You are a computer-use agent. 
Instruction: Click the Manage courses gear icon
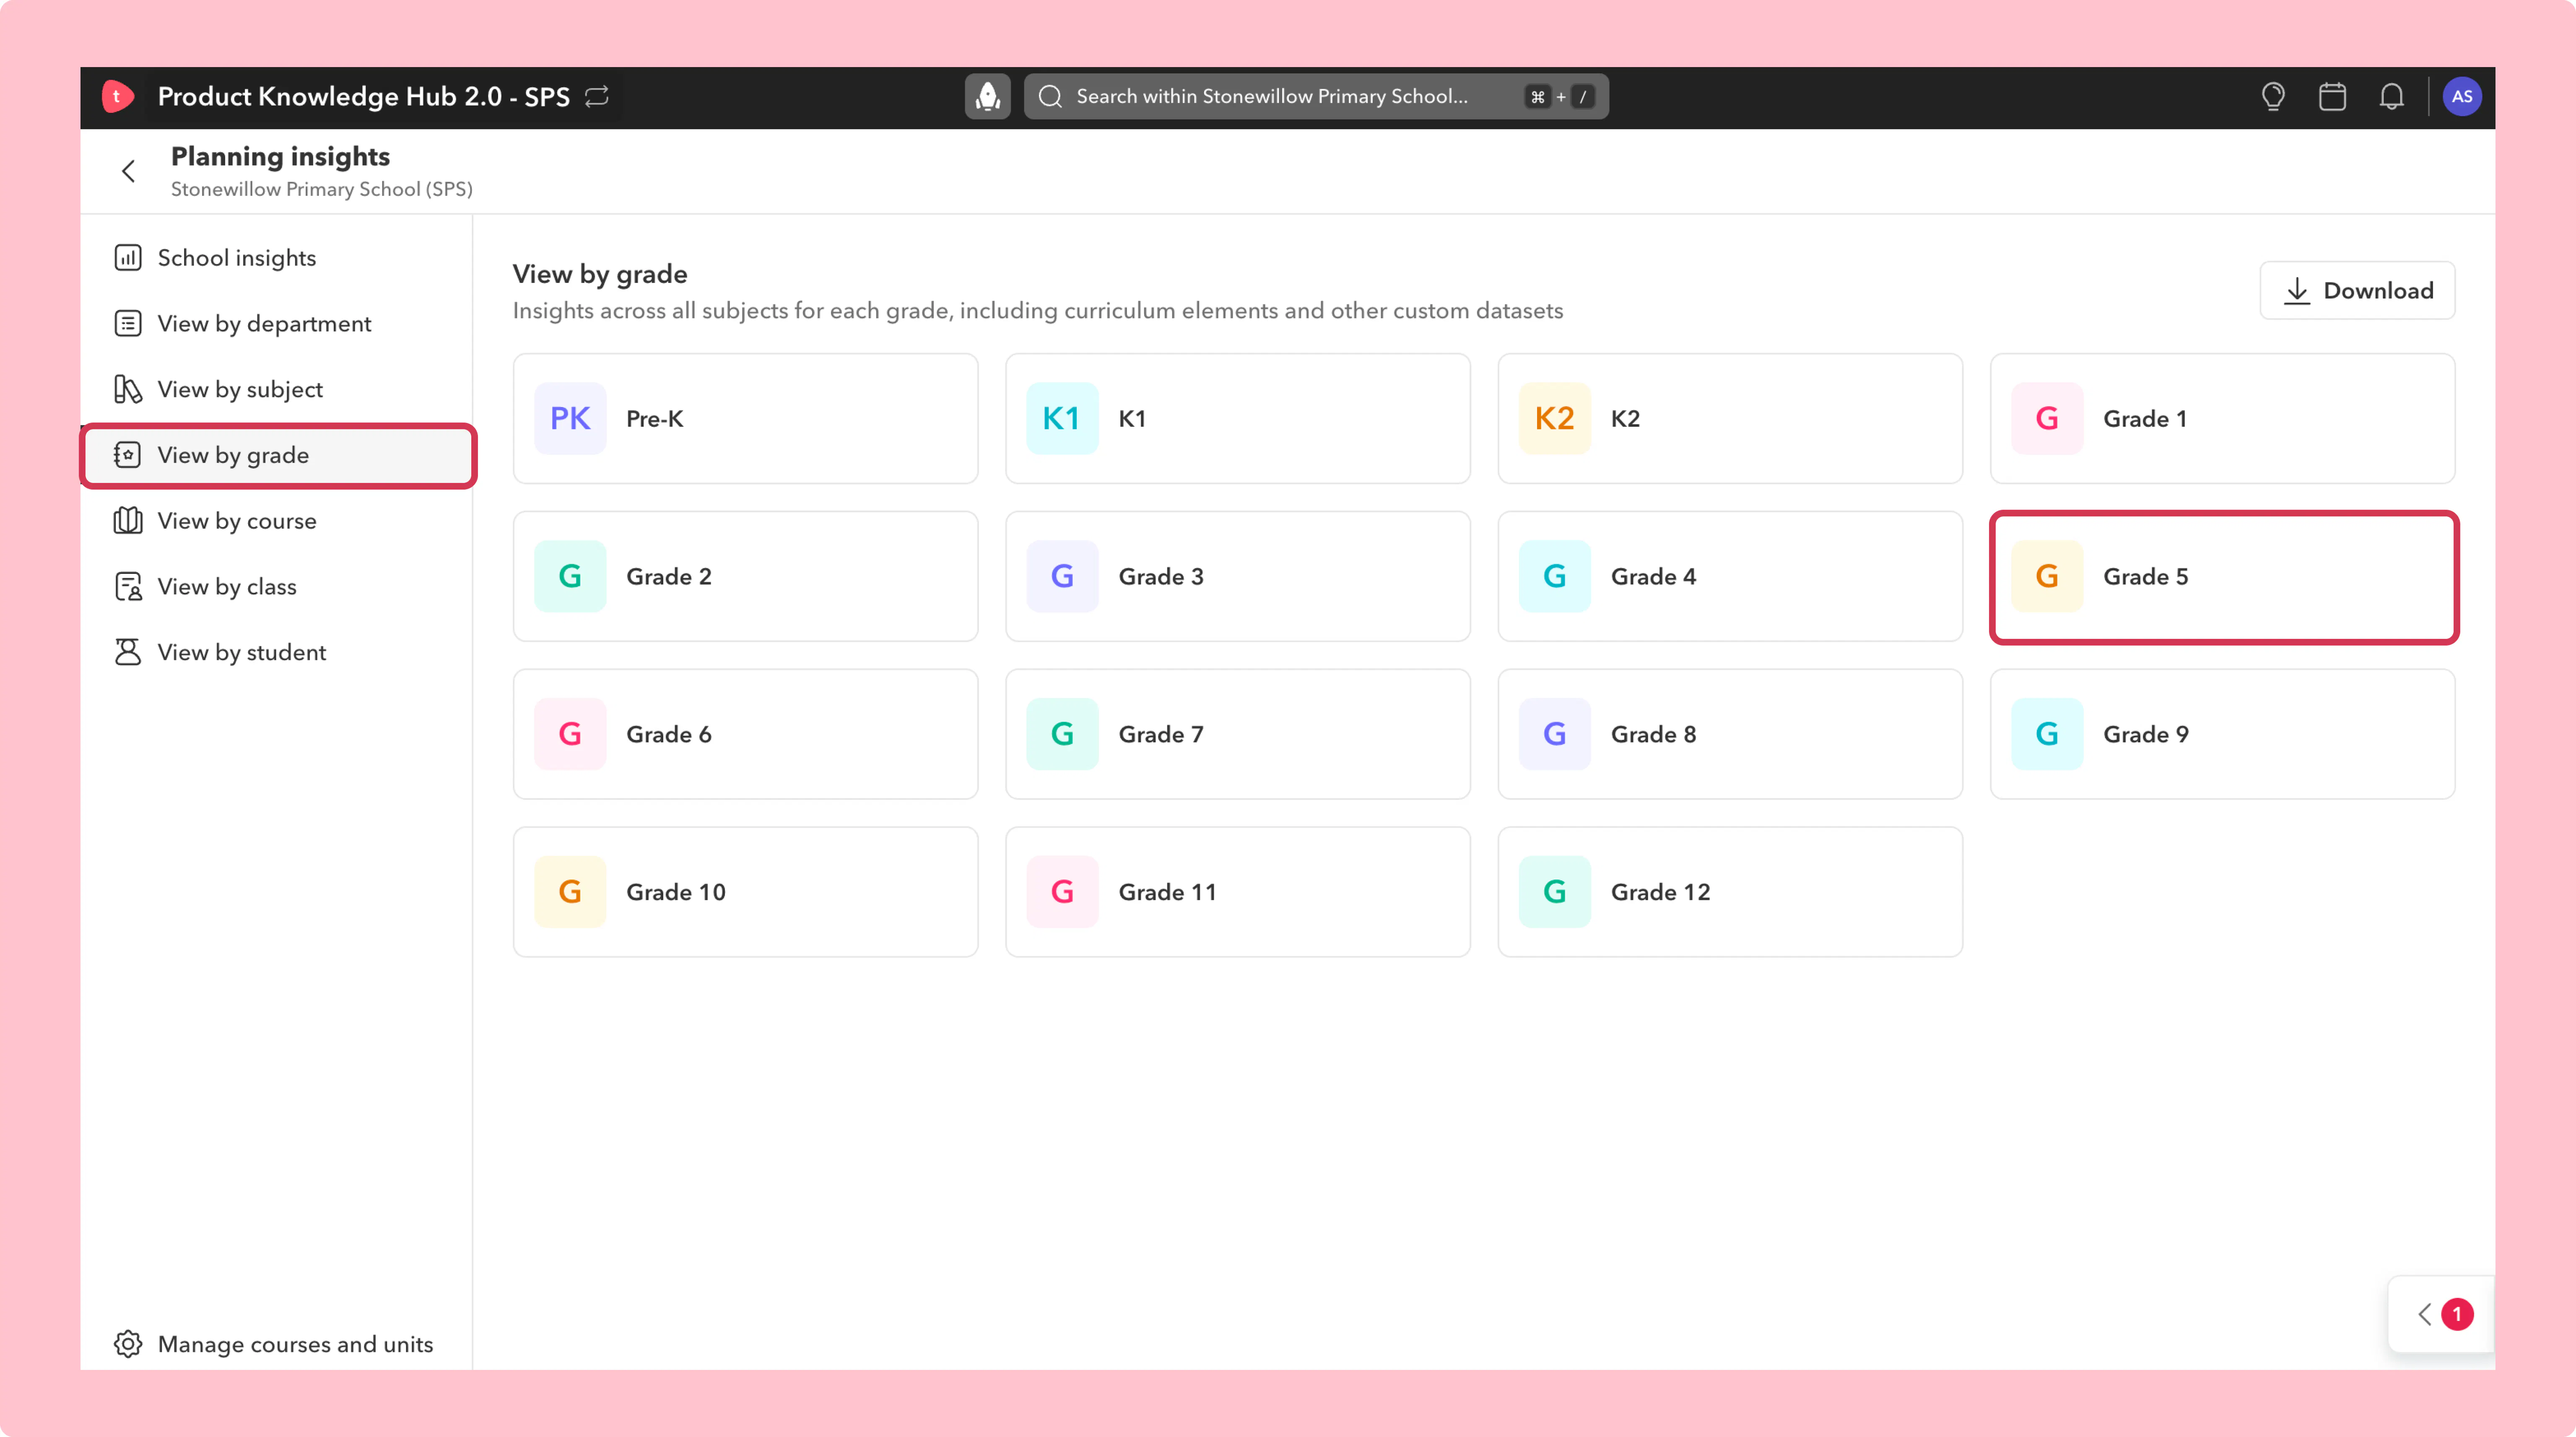click(128, 1344)
